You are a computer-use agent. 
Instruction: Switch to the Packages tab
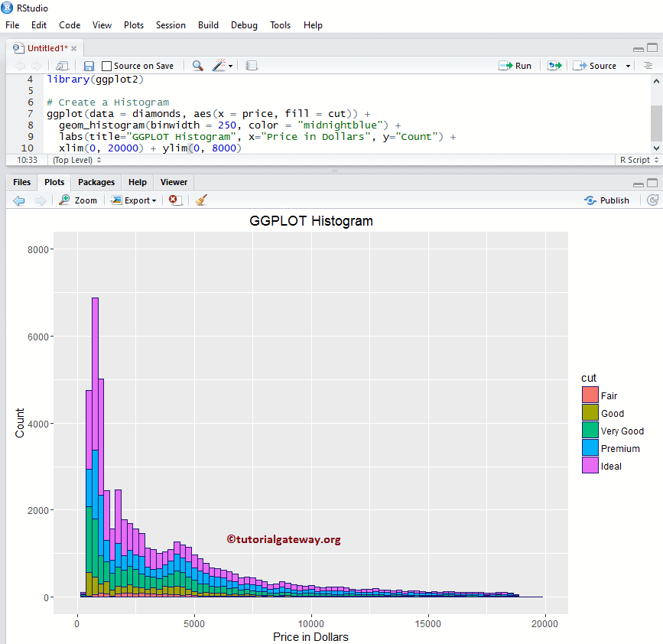(96, 182)
